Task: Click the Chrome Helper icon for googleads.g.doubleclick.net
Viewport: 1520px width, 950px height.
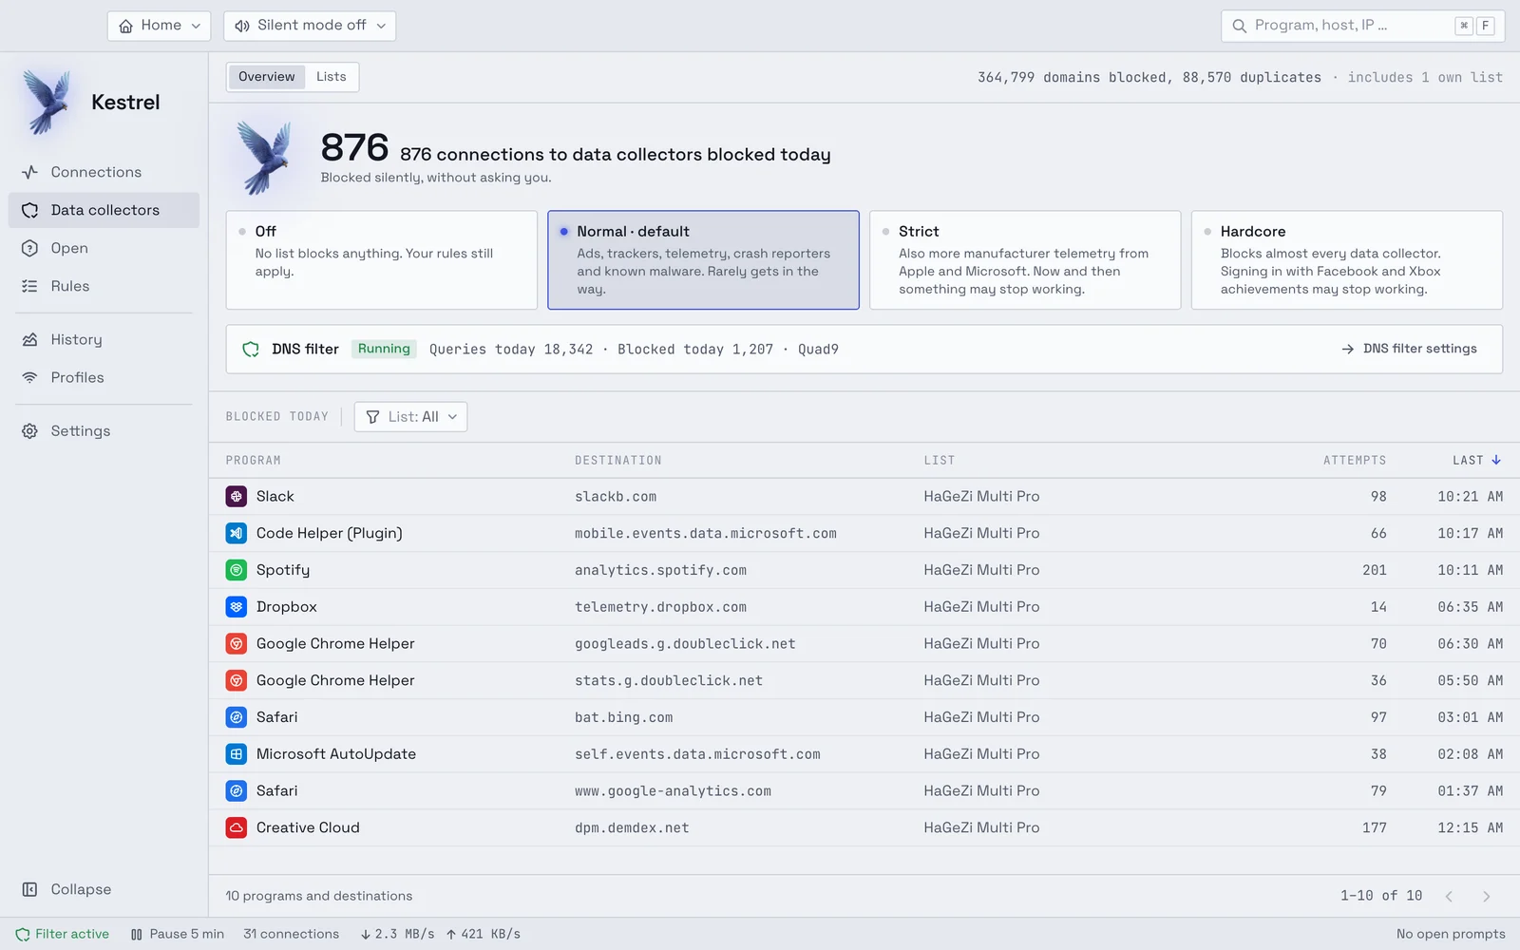Action: (x=236, y=644)
